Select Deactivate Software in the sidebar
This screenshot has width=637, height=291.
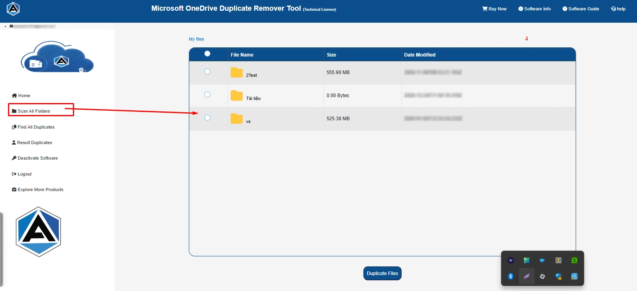coord(35,158)
